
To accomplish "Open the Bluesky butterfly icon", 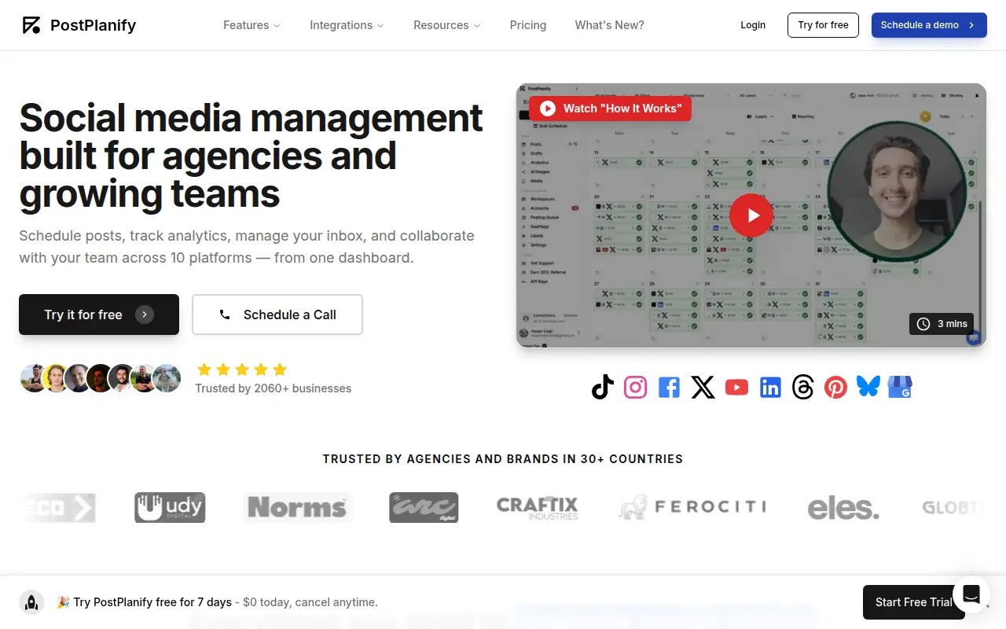I will point(868,386).
